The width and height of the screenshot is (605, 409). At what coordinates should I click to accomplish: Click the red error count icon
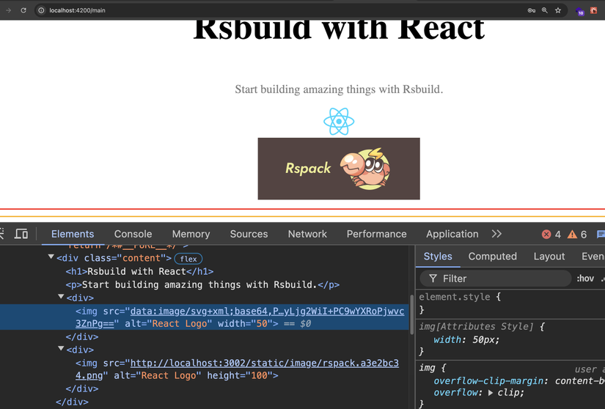coord(546,235)
